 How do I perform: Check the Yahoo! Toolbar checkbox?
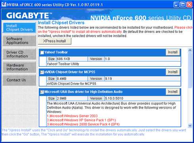(42, 53)
